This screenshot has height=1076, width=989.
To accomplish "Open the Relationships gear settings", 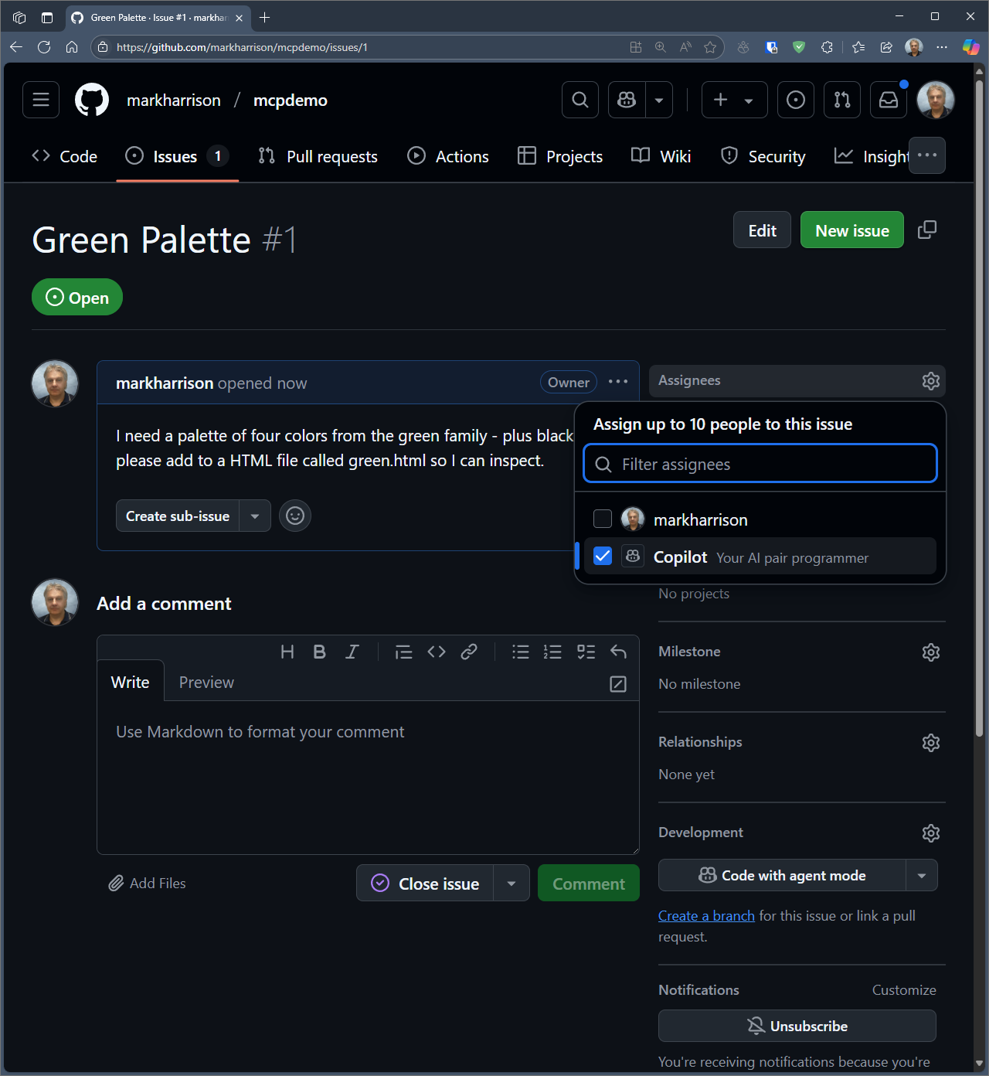I will pos(931,743).
